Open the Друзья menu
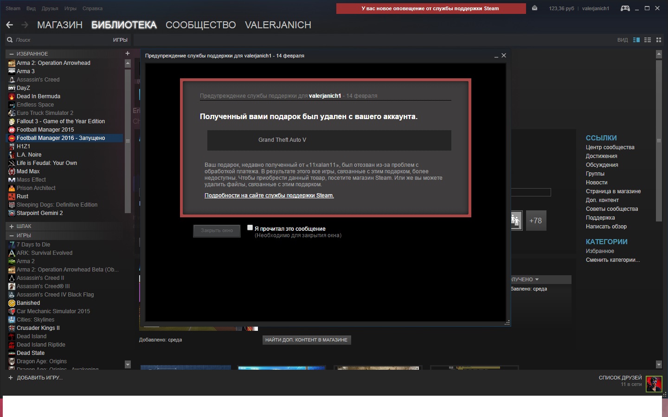Image resolution: width=668 pixels, height=417 pixels. [x=50, y=8]
